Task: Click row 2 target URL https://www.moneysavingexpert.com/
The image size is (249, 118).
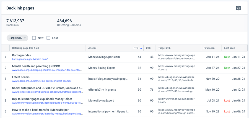Action: 177,68
